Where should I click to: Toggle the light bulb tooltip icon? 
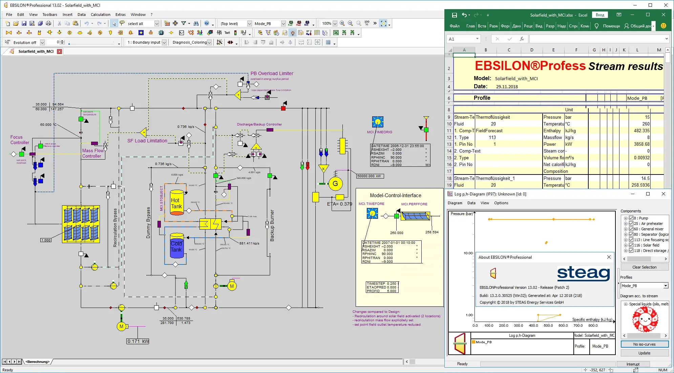(x=293, y=33)
